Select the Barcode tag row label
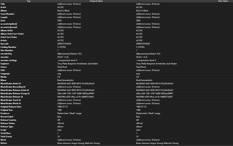 coord(6,43)
